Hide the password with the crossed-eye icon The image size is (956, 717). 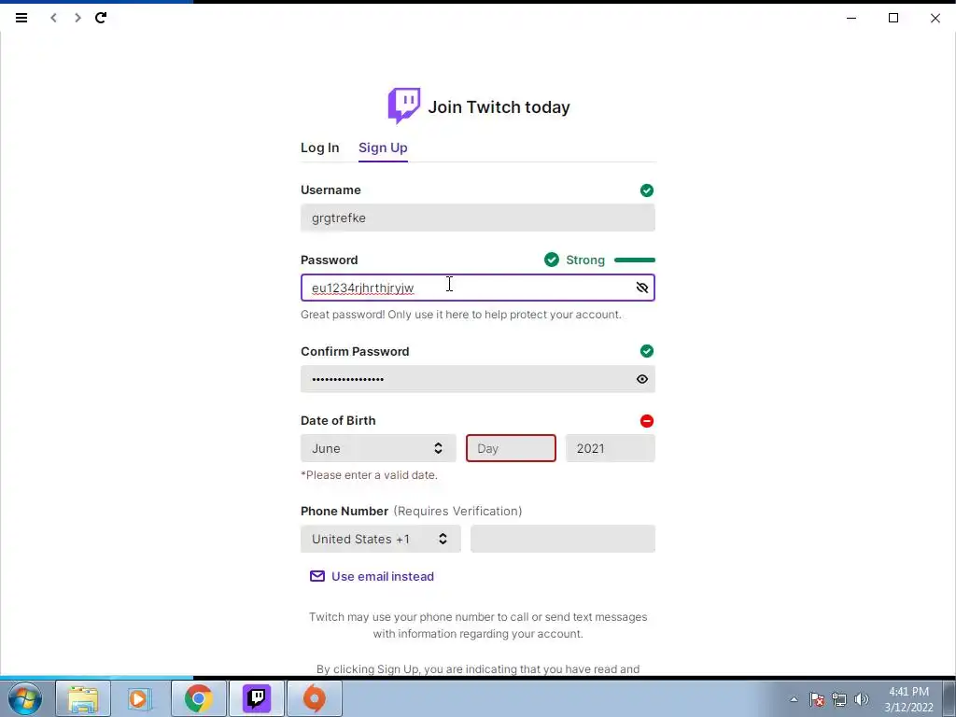[642, 288]
